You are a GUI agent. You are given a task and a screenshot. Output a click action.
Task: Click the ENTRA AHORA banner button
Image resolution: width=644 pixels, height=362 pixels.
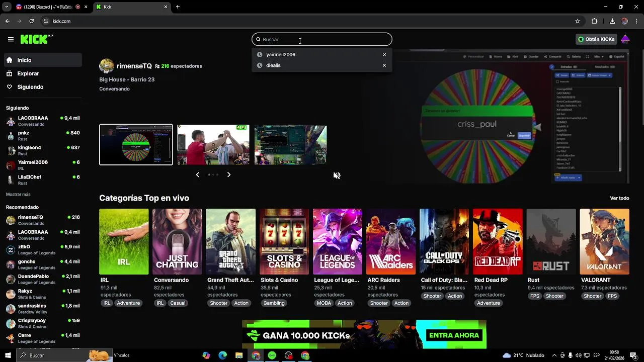pos(454,335)
